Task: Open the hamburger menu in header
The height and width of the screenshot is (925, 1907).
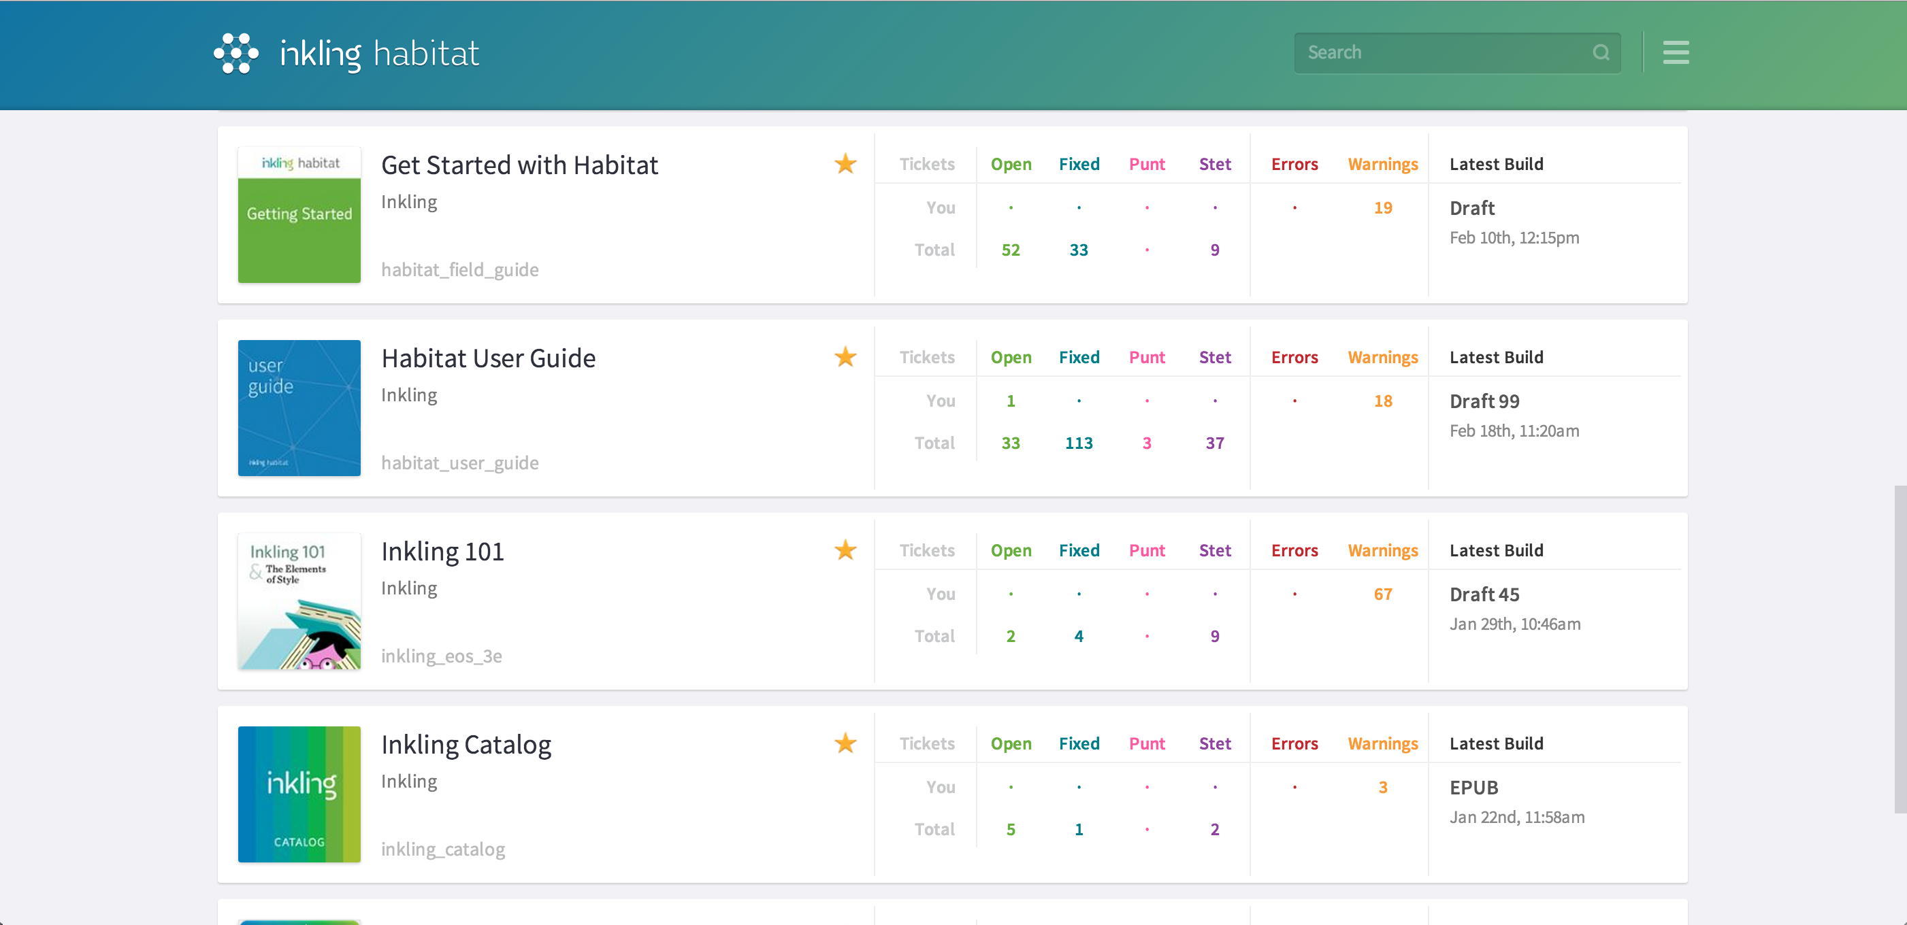Action: (x=1676, y=52)
